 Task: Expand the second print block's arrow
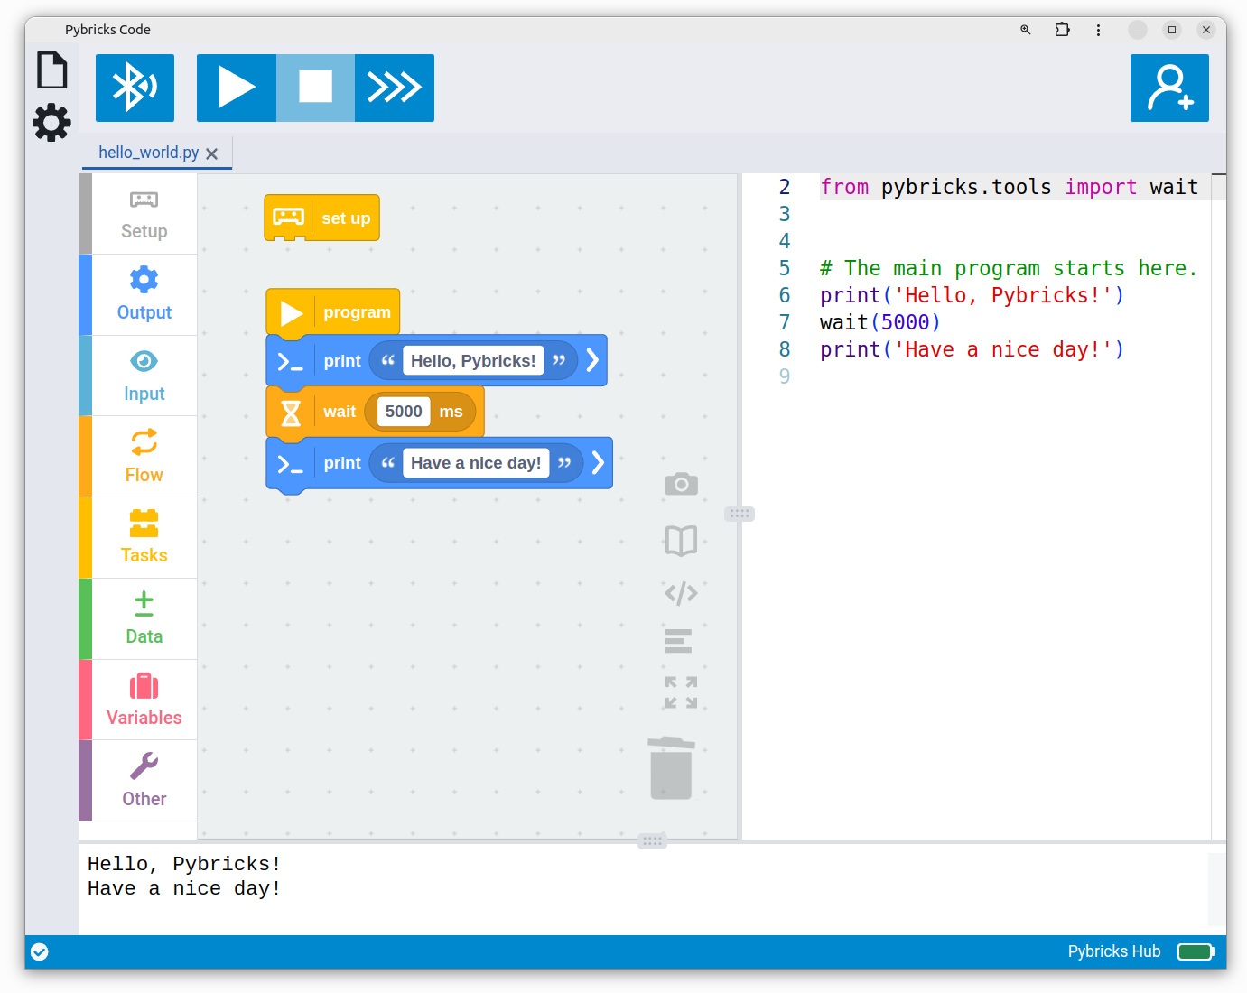click(598, 463)
